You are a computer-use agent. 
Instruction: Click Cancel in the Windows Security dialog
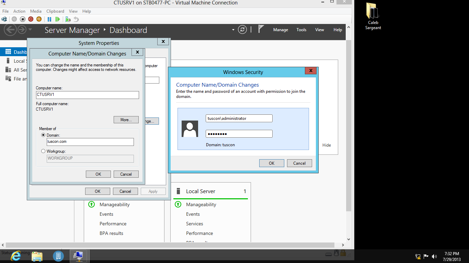click(x=299, y=163)
